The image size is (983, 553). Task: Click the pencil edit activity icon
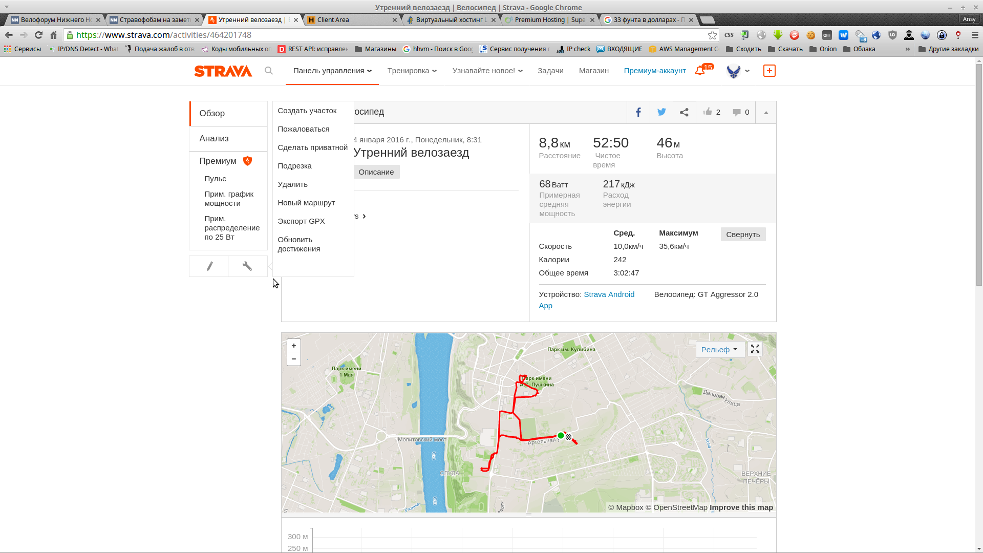click(x=209, y=266)
